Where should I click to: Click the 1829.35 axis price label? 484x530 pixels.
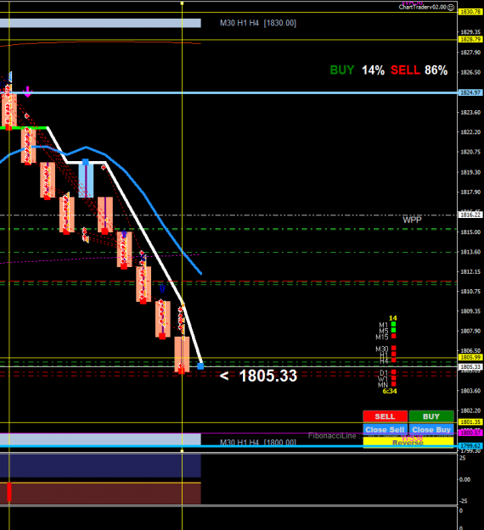click(470, 32)
